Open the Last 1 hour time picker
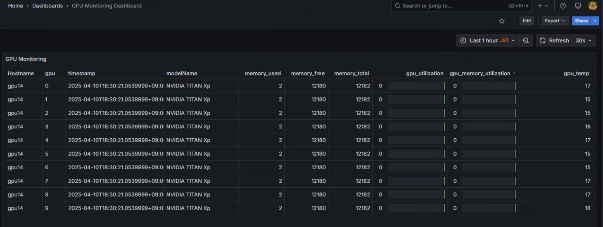This screenshot has width=603, height=227. tap(488, 40)
